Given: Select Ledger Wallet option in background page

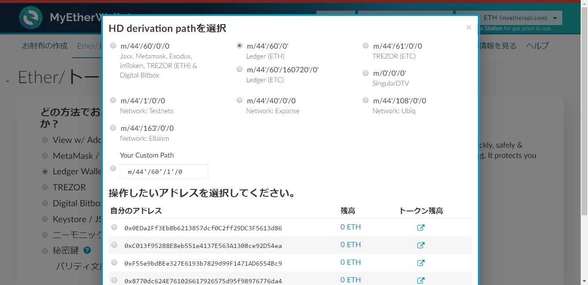Looking at the screenshot, I should (45, 172).
